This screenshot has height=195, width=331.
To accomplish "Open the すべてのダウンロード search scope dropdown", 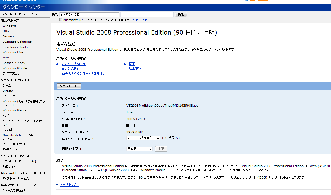I will click(x=89, y=14).
